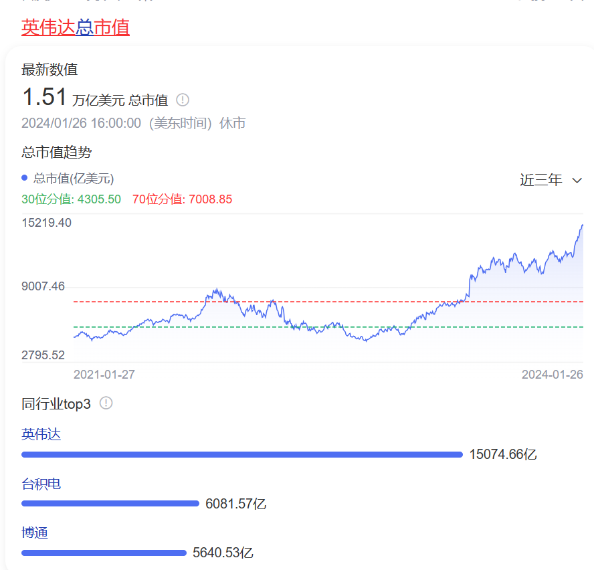The height and width of the screenshot is (570, 594).
Task: Click the 台积电 market cap bar
Action: (110, 504)
